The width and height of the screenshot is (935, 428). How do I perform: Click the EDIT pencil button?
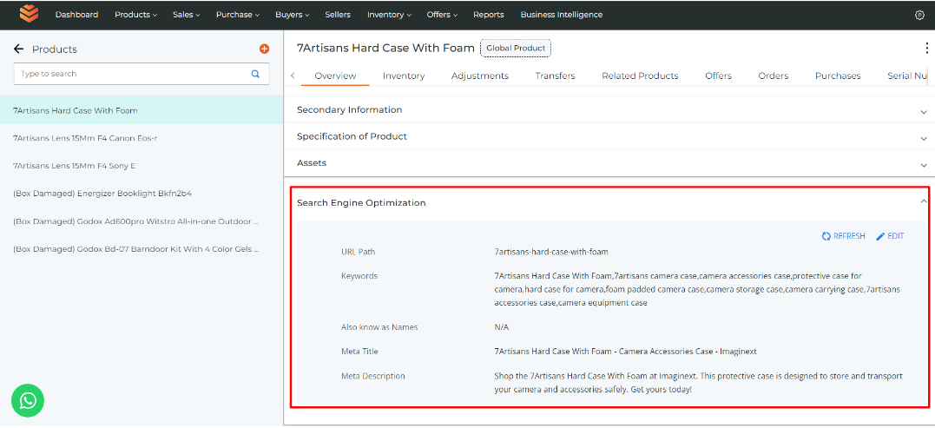(890, 236)
